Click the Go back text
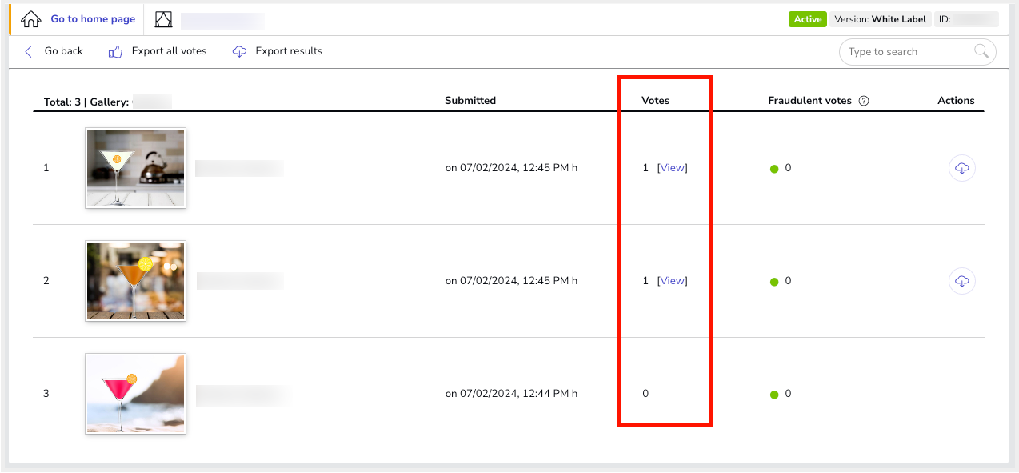Image resolution: width=1019 pixels, height=473 pixels. tap(64, 51)
